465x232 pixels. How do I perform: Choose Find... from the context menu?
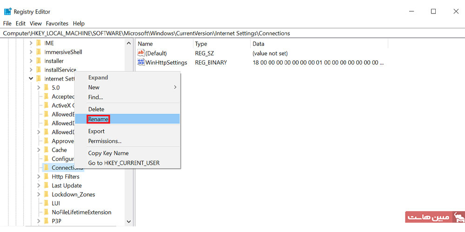(x=127, y=97)
